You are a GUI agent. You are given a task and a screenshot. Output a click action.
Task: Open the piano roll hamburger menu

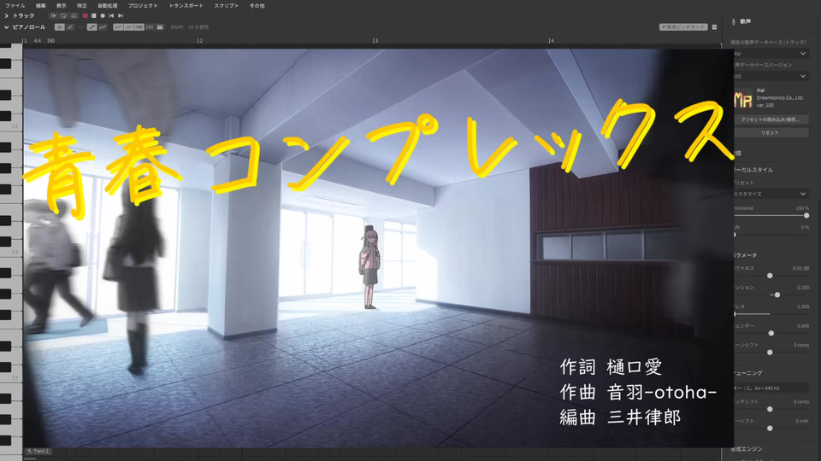coord(714,27)
